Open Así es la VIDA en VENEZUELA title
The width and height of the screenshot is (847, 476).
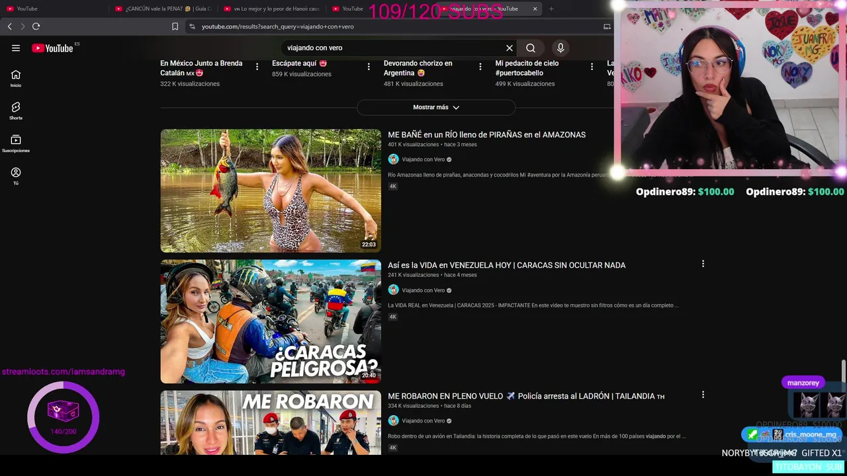click(x=506, y=265)
